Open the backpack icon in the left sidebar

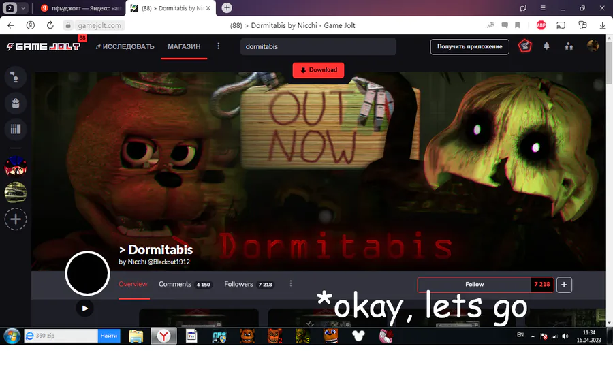tap(16, 104)
